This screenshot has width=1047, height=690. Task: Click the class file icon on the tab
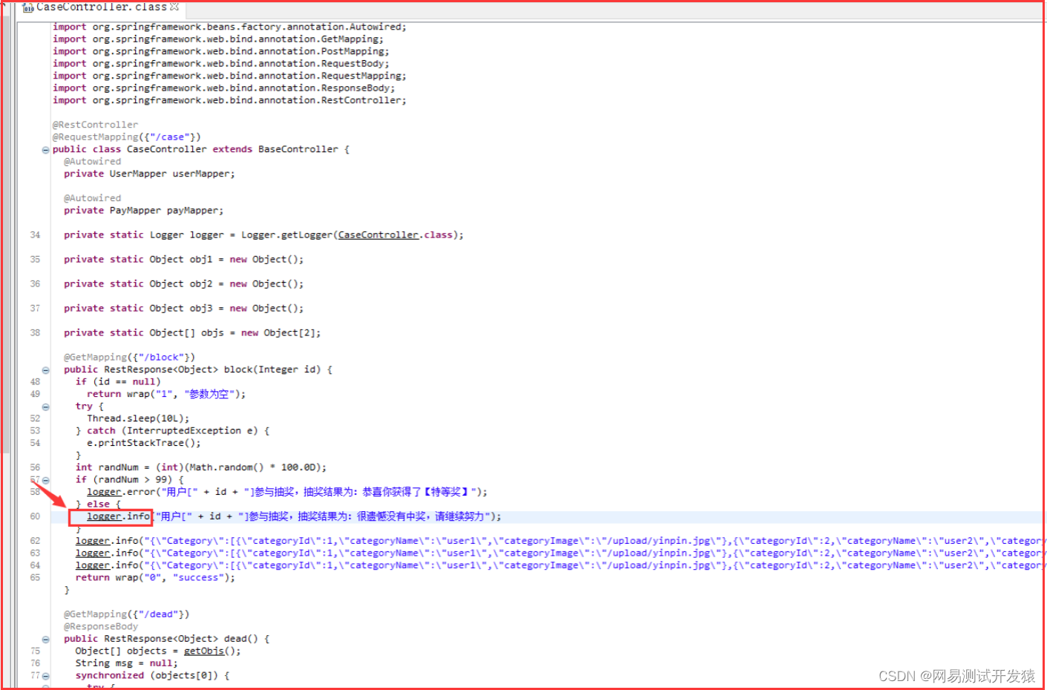28,7
